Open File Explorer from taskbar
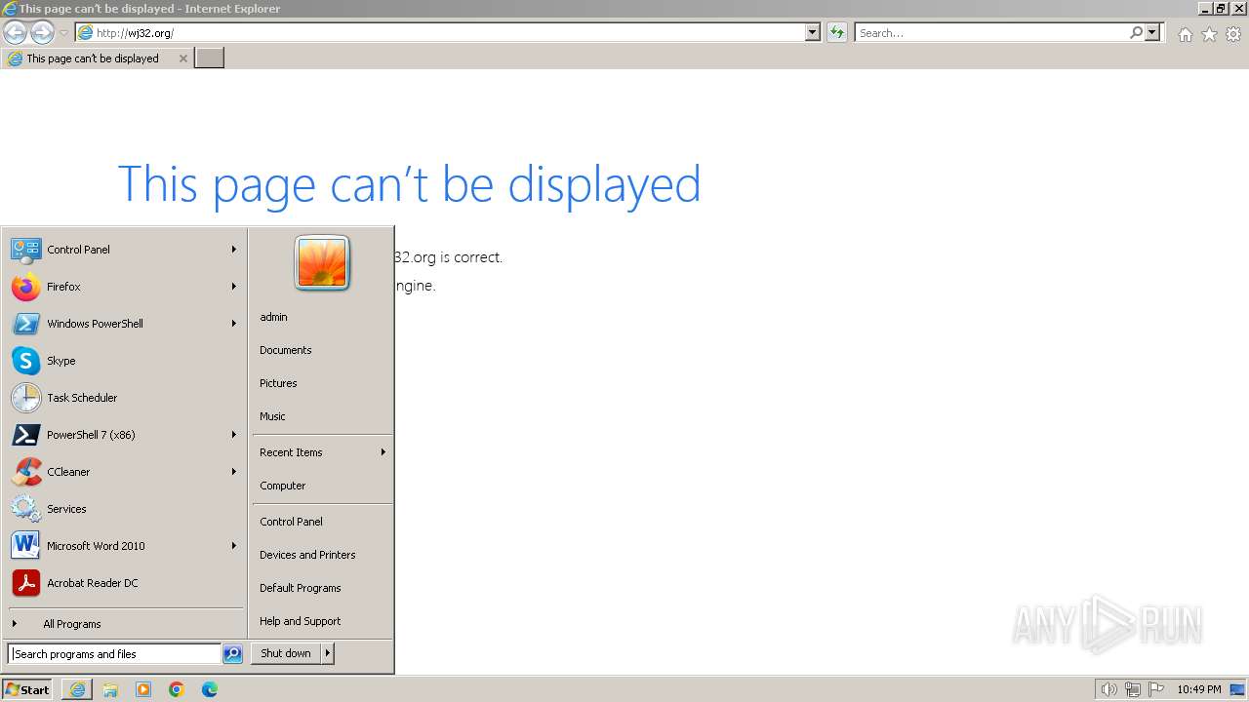1249x702 pixels. click(110, 689)
